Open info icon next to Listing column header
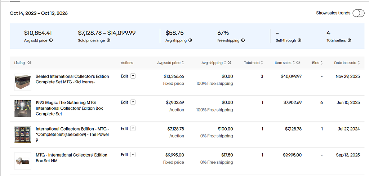 tap(29, 63)
